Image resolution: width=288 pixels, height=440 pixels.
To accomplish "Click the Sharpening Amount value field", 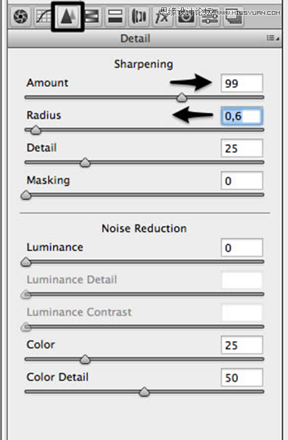I will pos(241,83).
